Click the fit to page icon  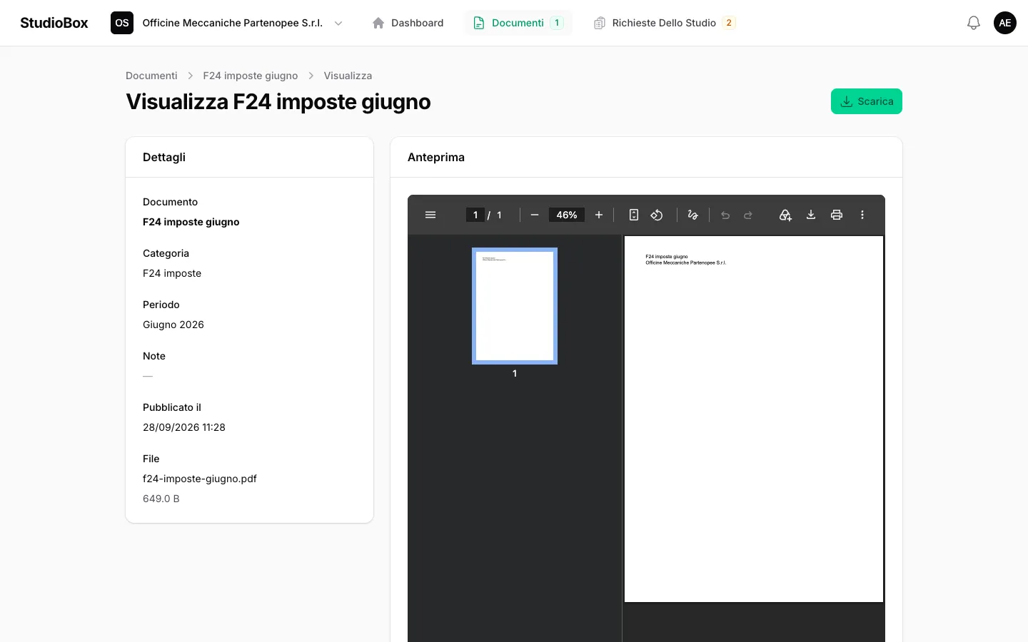(x=634, y=215)
